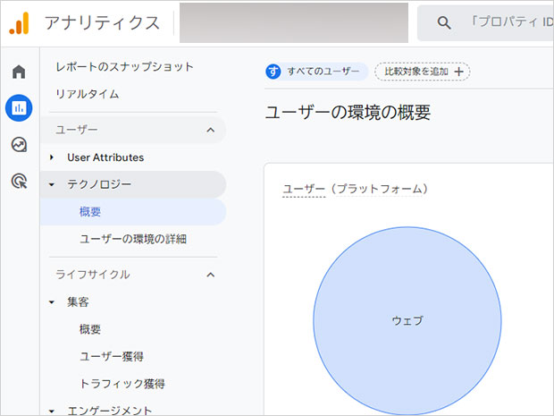
Task: Select the Reports bar chart icon
Action: 19,108
